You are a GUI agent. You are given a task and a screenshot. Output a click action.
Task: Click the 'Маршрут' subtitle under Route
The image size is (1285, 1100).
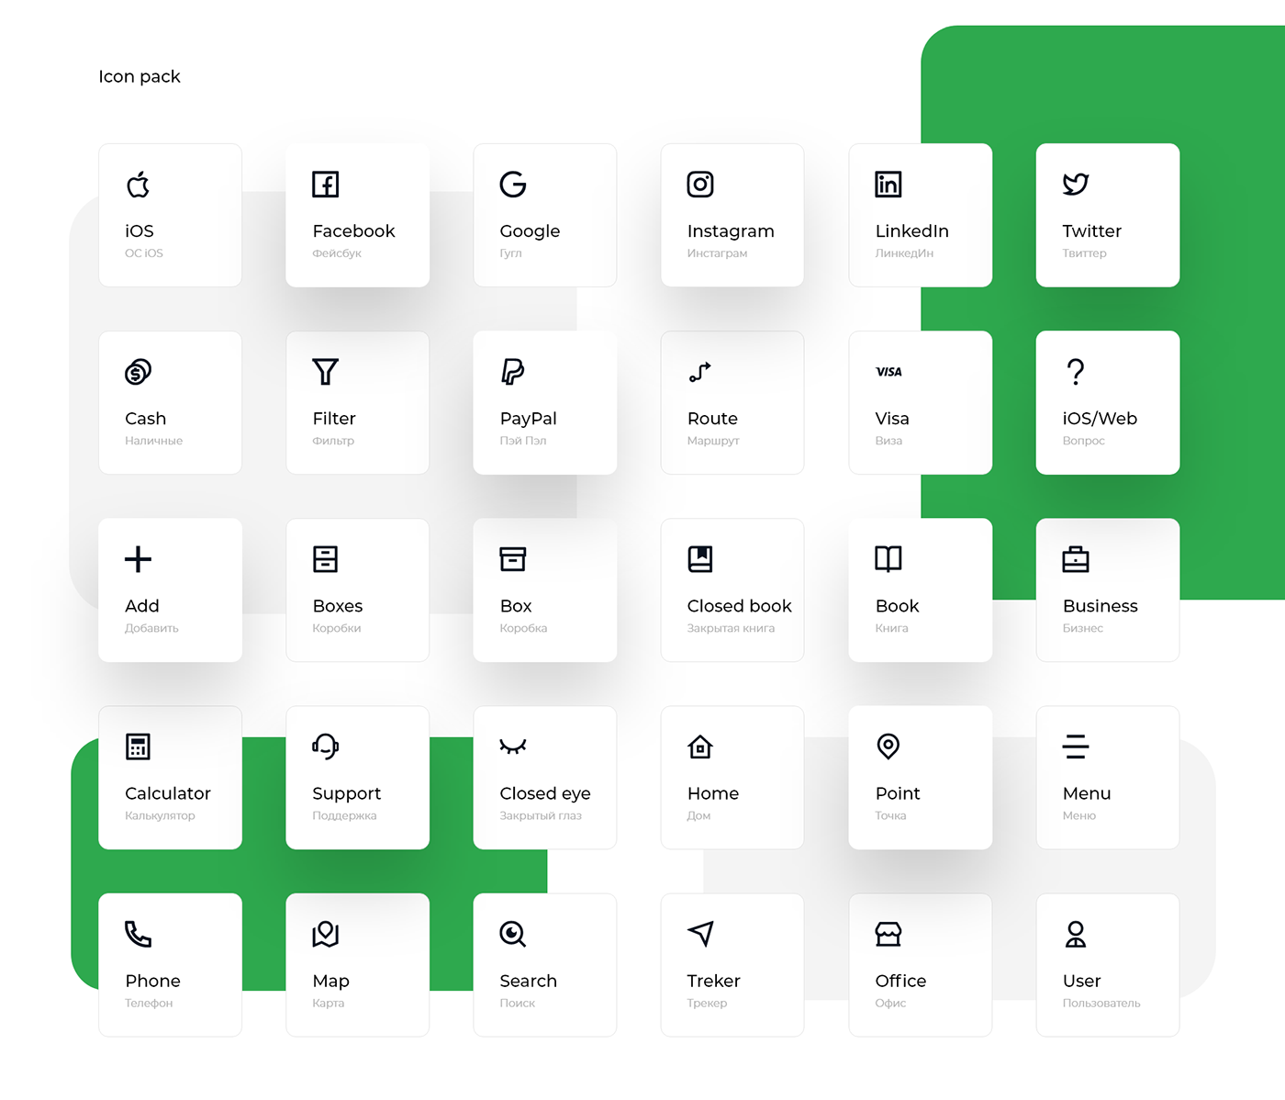point(713,441)
